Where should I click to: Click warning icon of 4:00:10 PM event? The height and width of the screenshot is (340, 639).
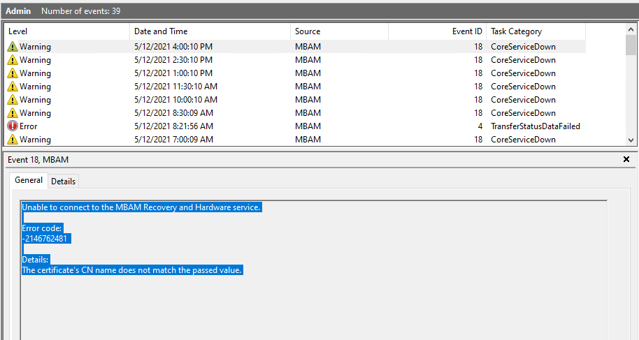pos(13,46)
